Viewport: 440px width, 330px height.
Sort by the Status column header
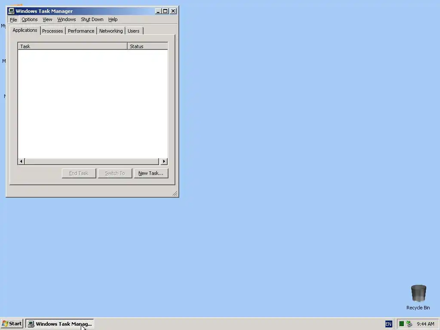(148, 46)
